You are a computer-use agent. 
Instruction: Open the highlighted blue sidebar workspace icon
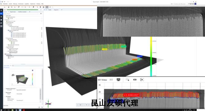click(x=1, y=13)
